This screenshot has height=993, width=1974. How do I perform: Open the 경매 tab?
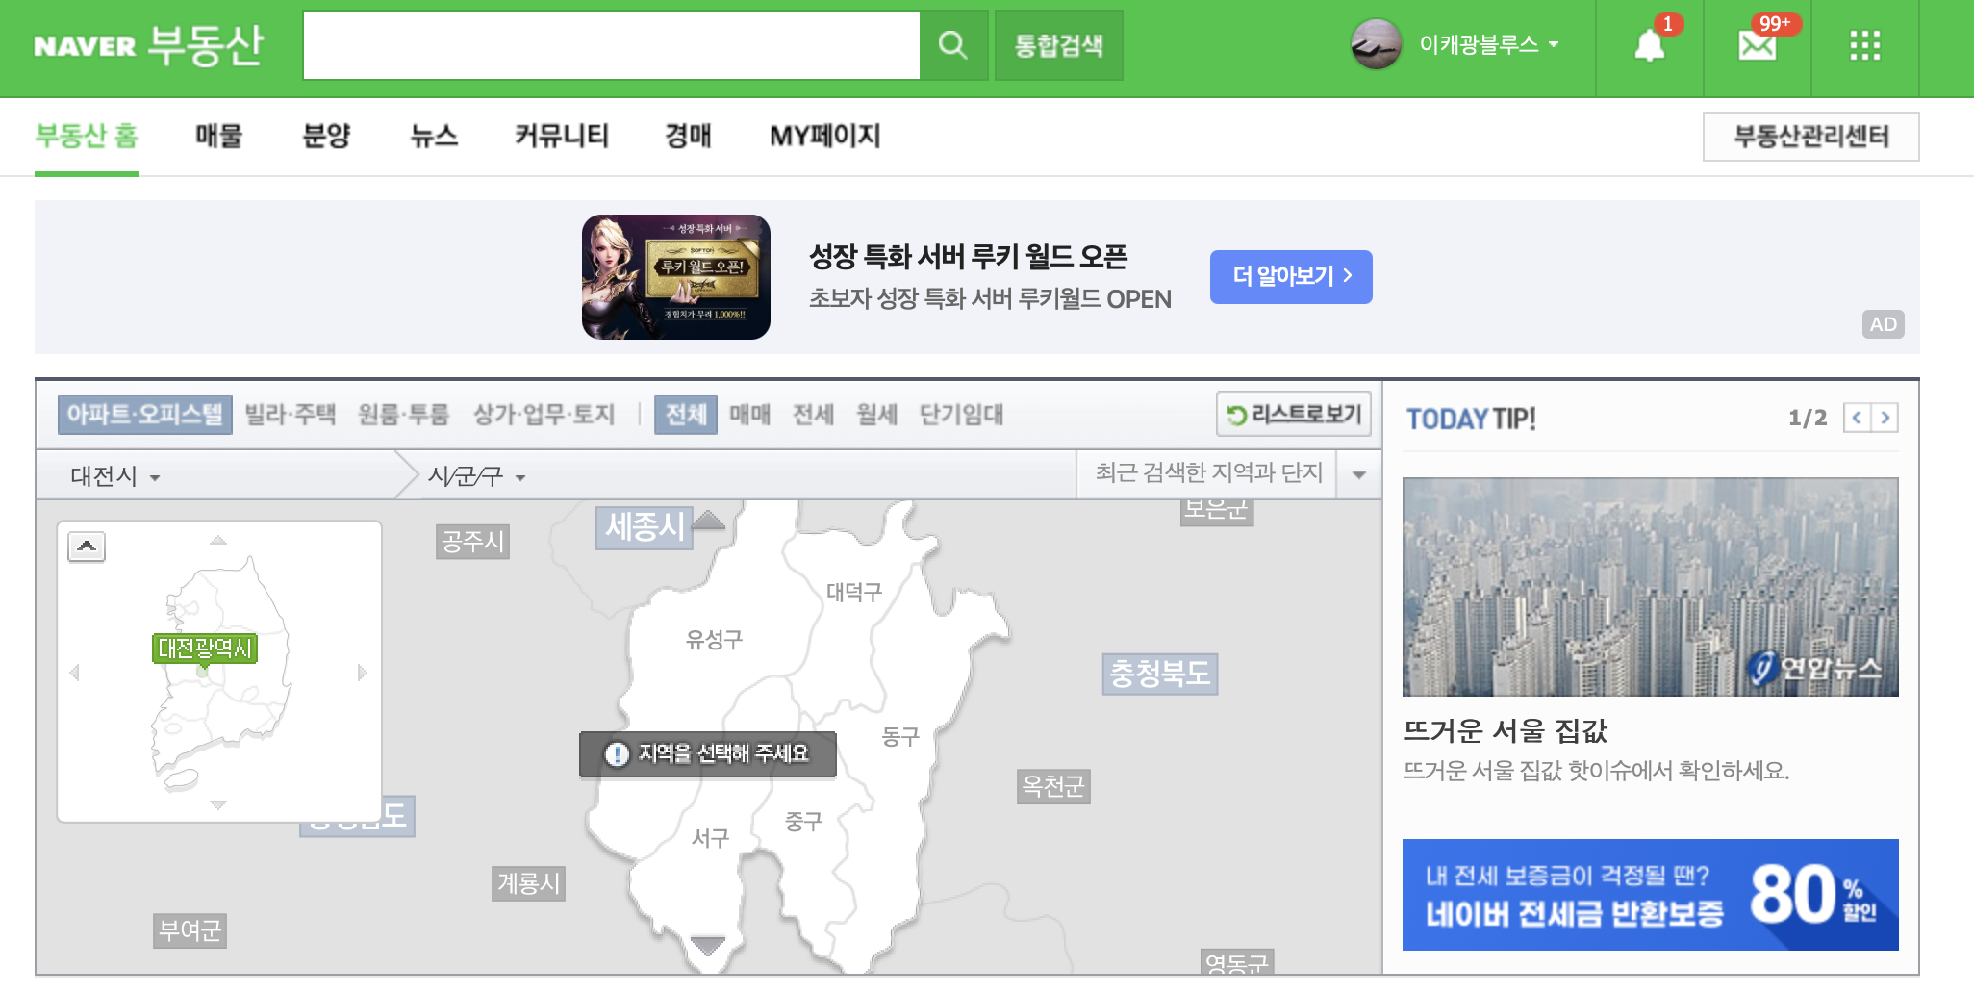point(688,136)
